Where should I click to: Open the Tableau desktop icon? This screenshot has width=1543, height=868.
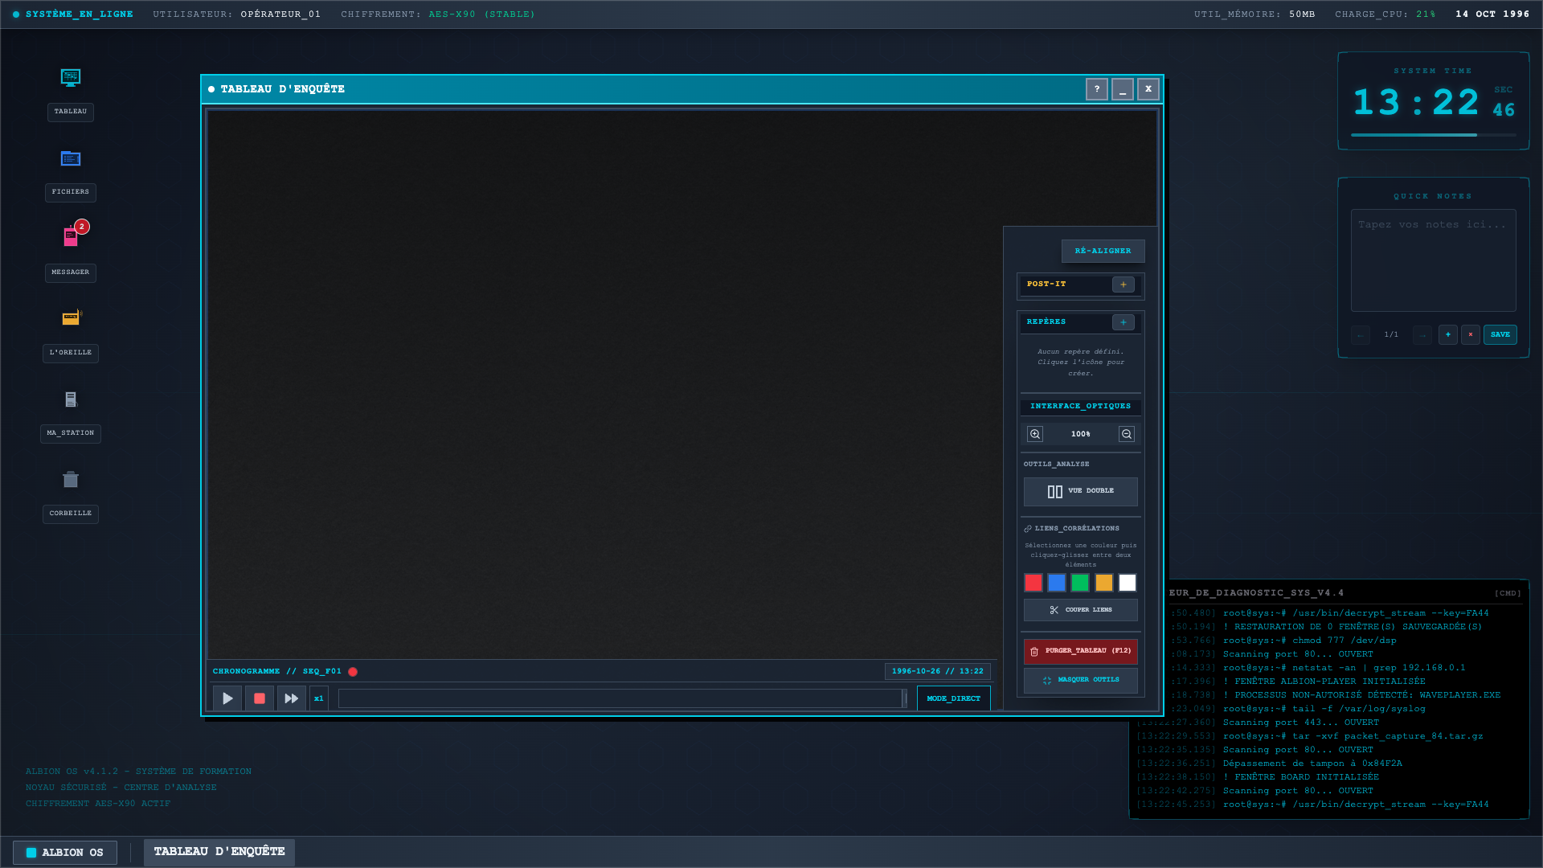point(71,79)
